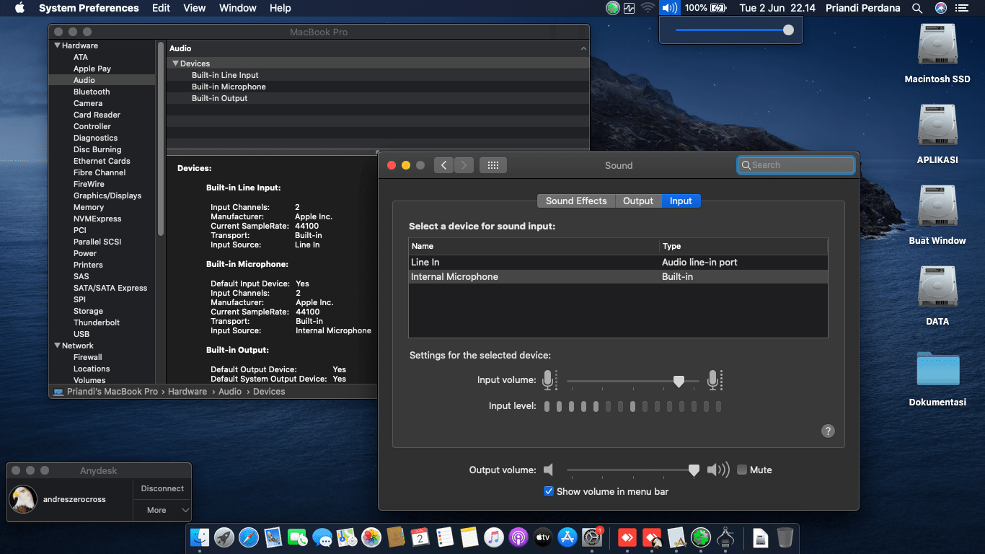985x554 pixels.
Task: Click the sidebar scrollbar in MacBook Pro window
Action: point(161,137)
